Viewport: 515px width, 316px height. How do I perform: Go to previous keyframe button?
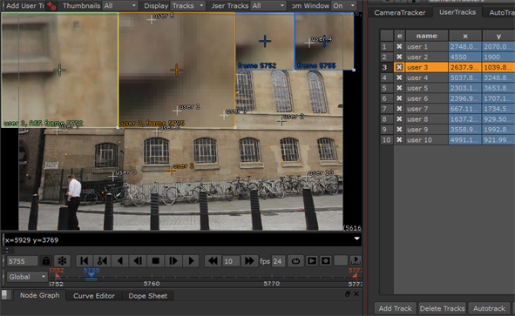coord(102,261)
